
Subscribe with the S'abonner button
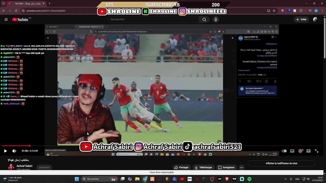pos(44,167)
